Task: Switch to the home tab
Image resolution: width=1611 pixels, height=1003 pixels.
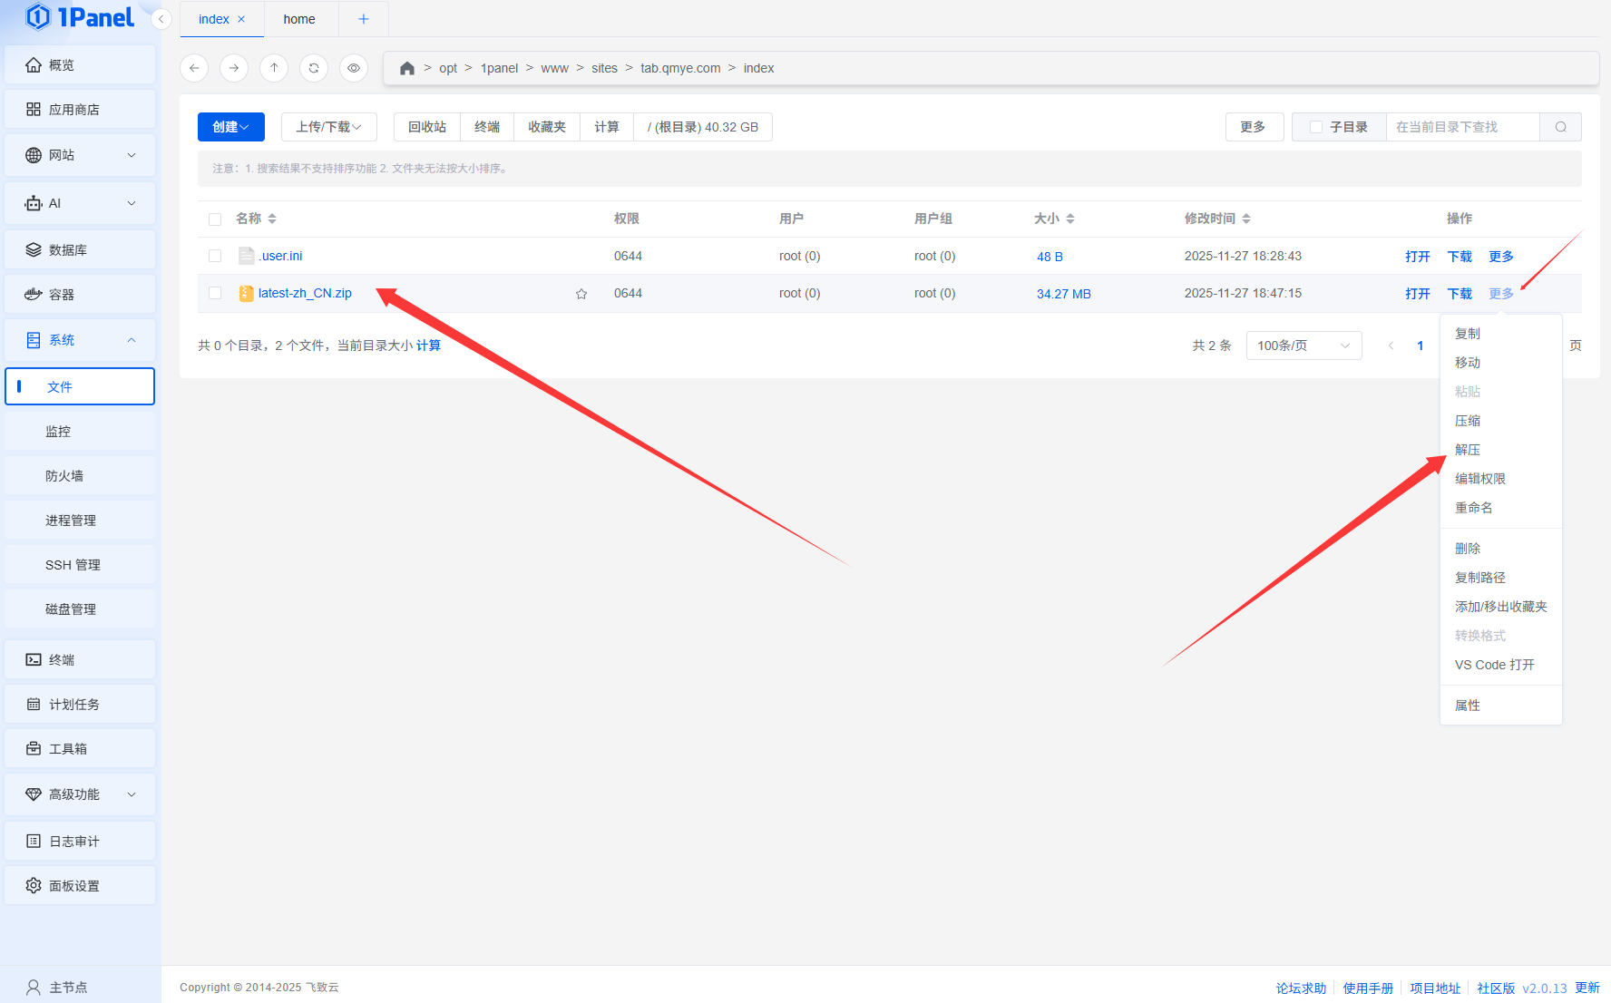Action: click(299, 19)
